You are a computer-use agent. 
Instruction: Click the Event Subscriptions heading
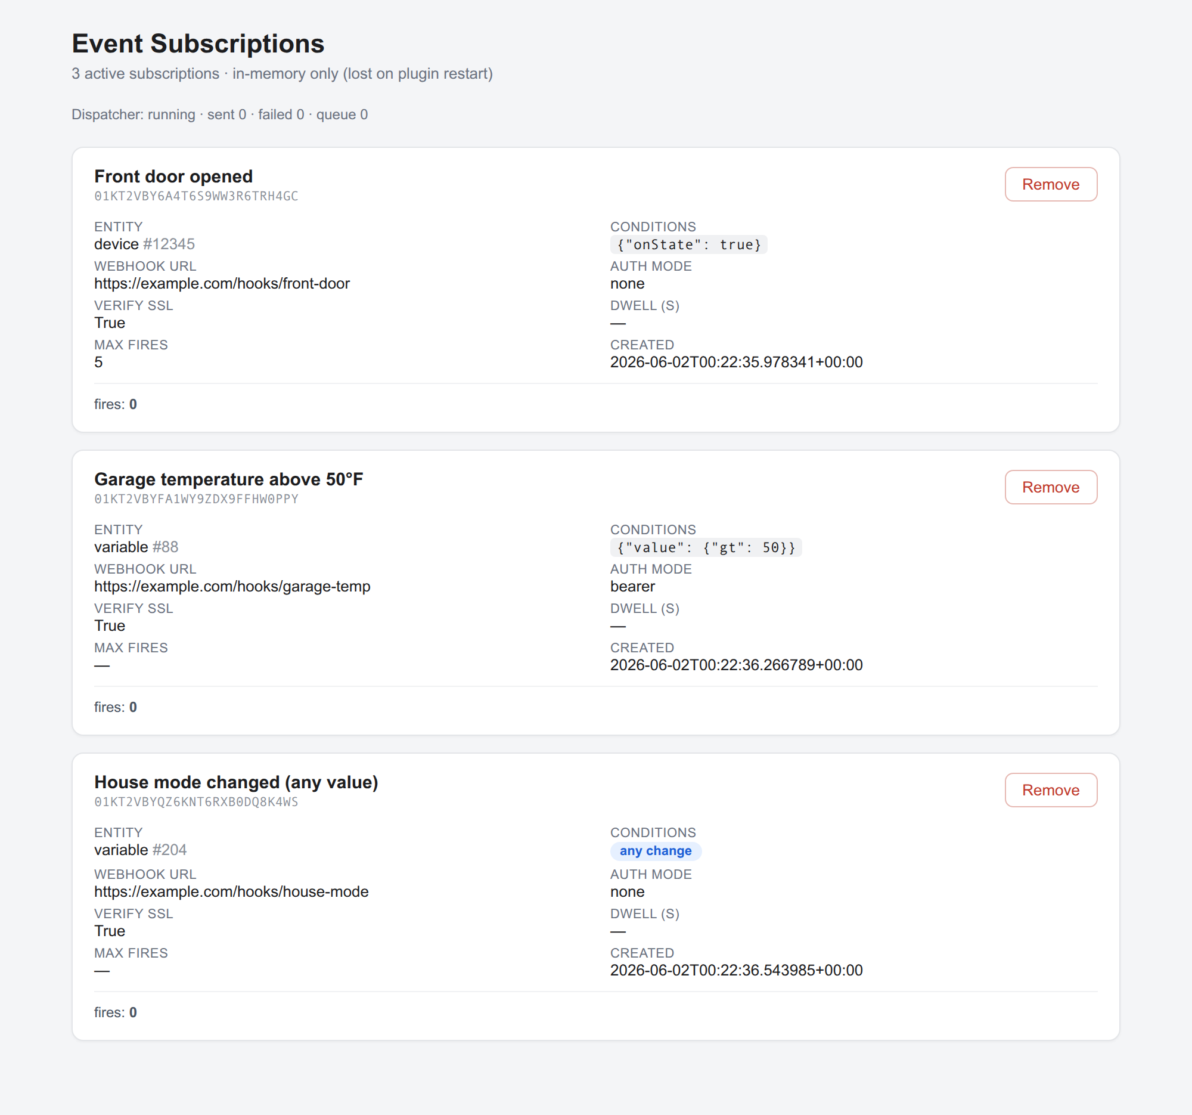click(198, 44)
